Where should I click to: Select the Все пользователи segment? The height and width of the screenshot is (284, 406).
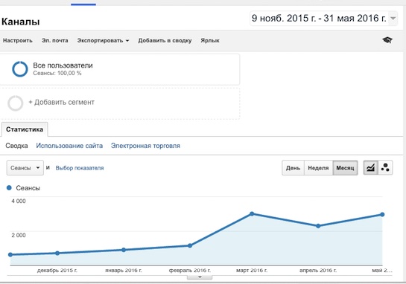pos(120,69)
